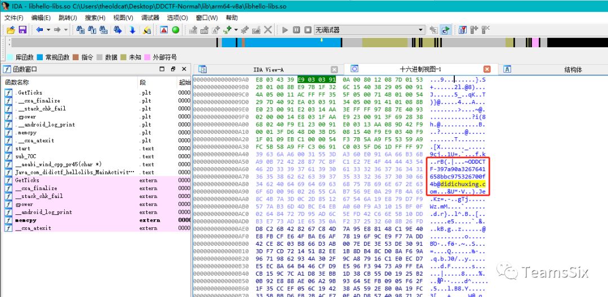Select .GetTicks function in the list

(97, 93)
